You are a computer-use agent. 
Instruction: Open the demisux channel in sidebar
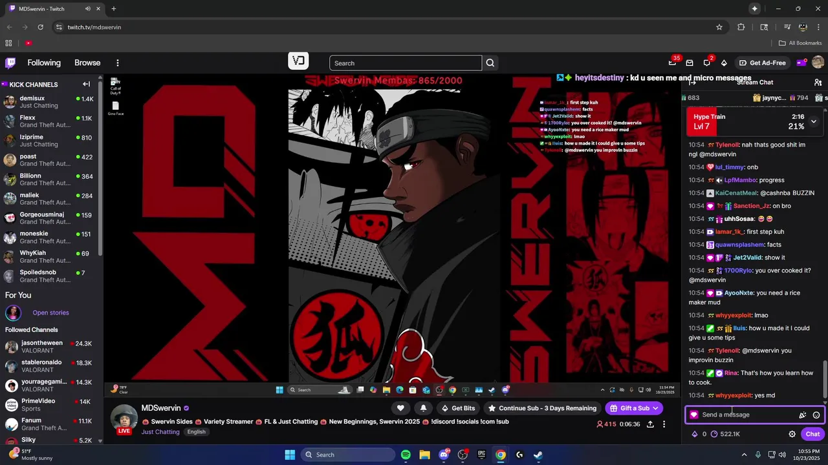(49, 101)
